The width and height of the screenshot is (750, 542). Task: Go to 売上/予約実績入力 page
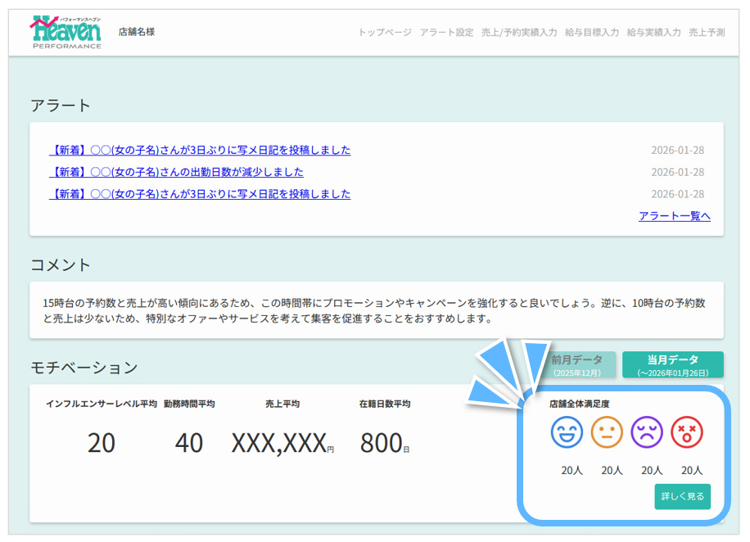coord(519,33)
